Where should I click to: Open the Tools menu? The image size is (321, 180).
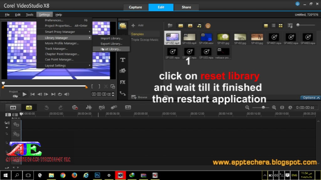click(x=29, y=15)
